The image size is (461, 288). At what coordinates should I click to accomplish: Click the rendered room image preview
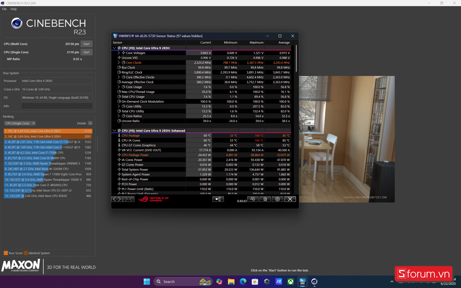347,139
